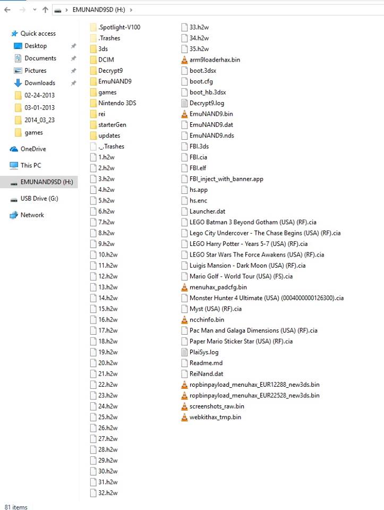Select the starterGen folder
This screenshot has height=510, width=384.
112,124
